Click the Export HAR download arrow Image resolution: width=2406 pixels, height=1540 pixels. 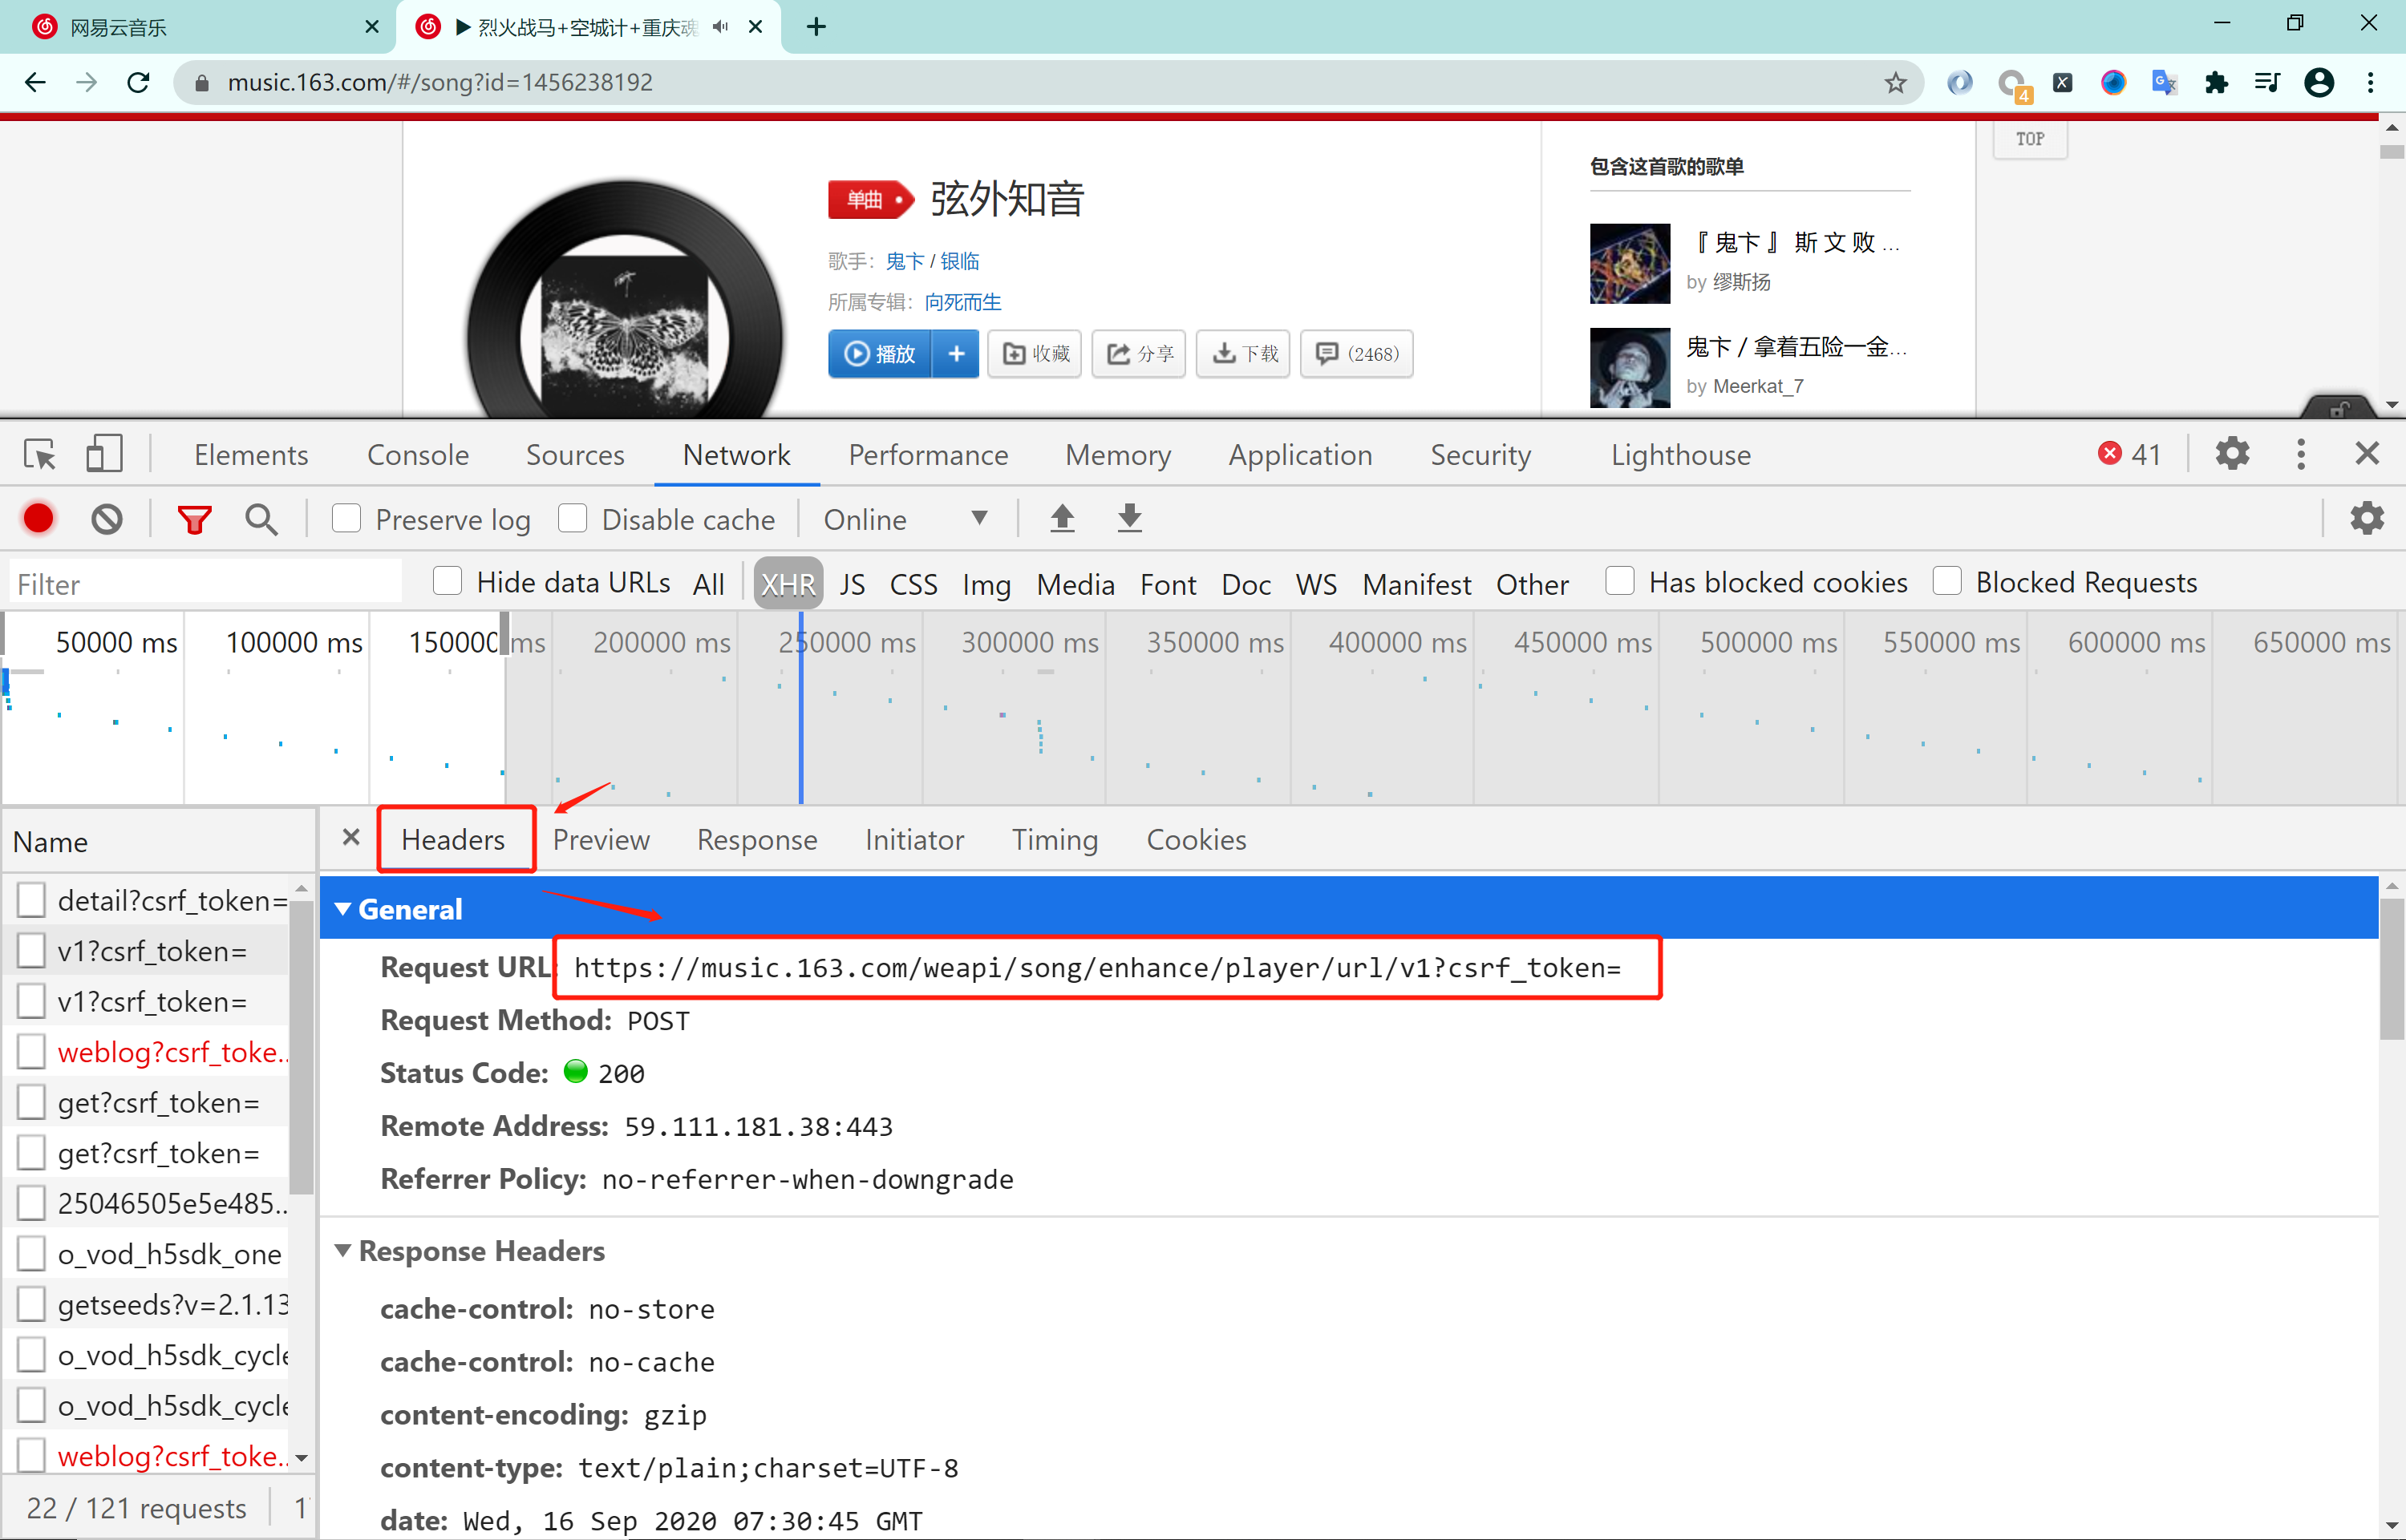point(1129,518)
